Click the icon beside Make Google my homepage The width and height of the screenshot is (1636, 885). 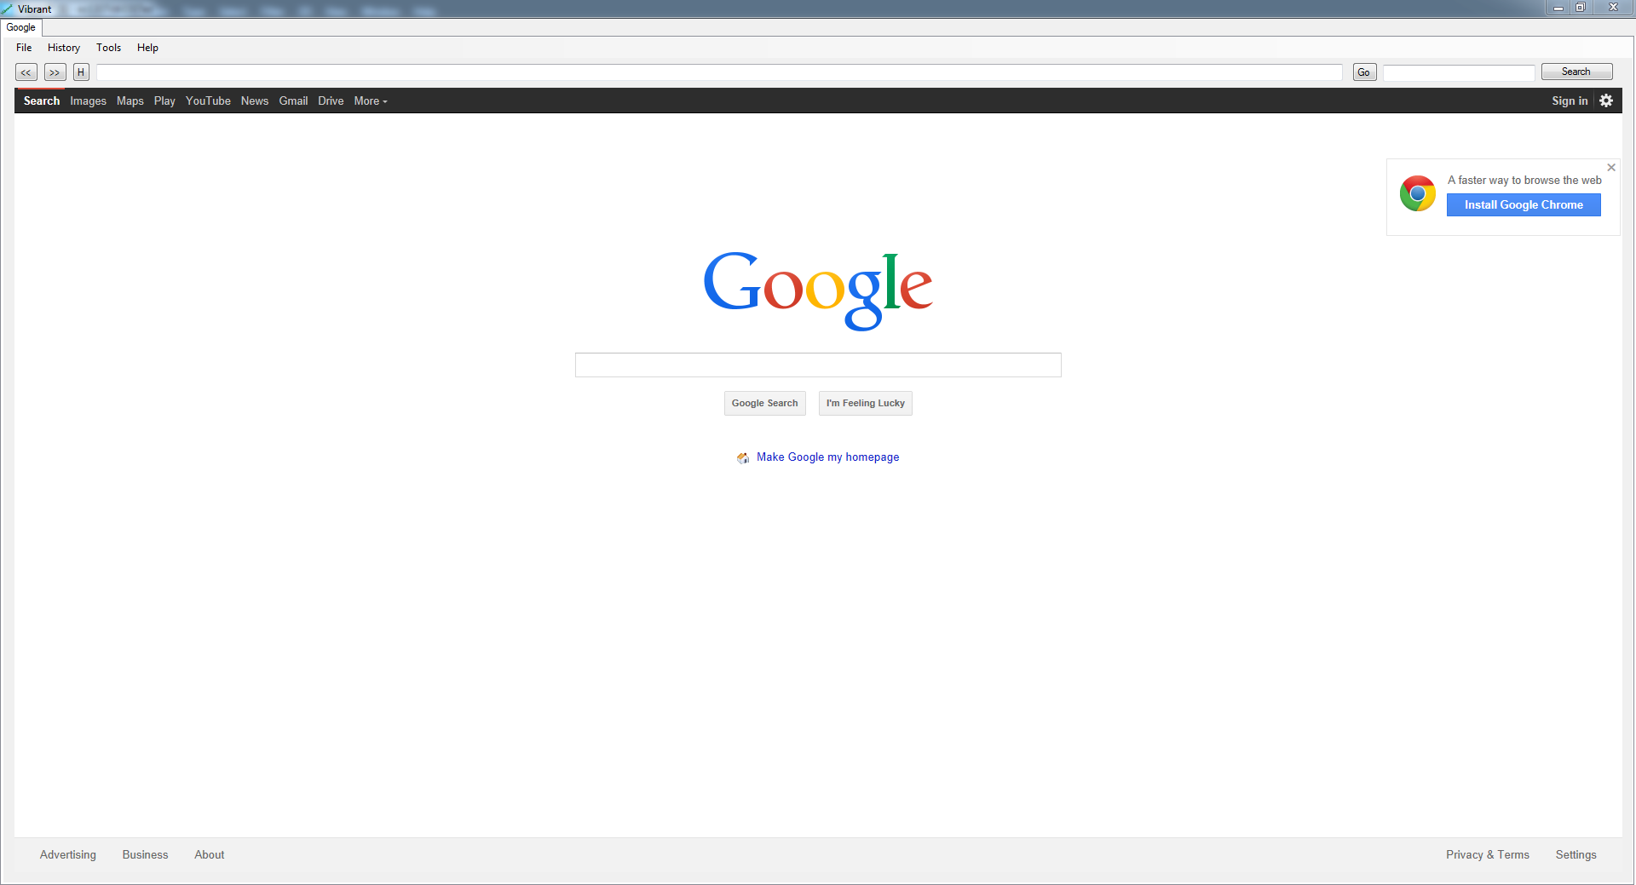[742, 457]
